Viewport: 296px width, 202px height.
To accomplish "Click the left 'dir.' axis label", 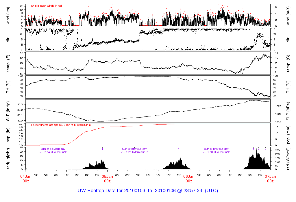I will pos(8,39).
